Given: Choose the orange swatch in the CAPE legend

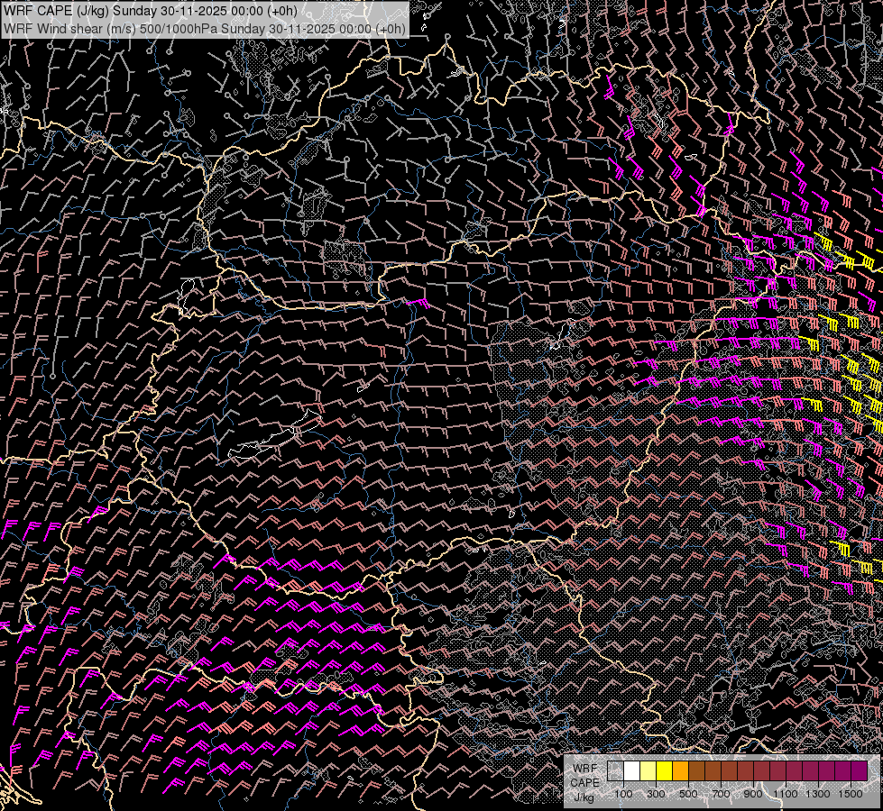Looking at the screenshot, I should tap(680, 771).
